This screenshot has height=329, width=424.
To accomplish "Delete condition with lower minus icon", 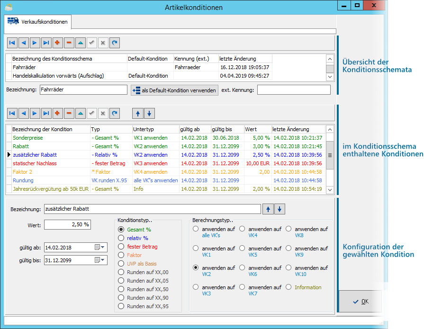I will [x=69, y=114].
